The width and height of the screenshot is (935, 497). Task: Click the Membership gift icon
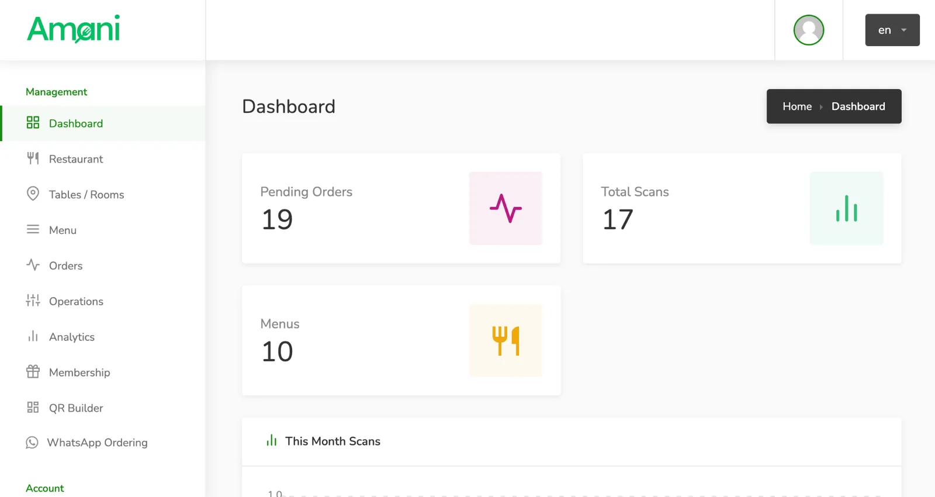coord(33,372)
